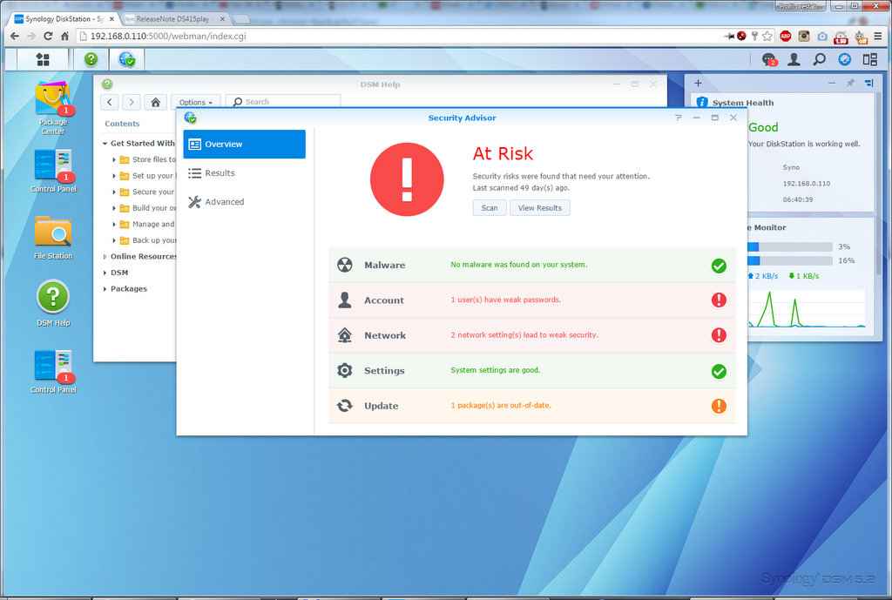
Task: Click the Malware radiation icon
Action: (345, 265)
